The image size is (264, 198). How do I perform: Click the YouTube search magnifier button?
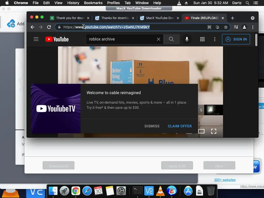(x=171, y=39)
